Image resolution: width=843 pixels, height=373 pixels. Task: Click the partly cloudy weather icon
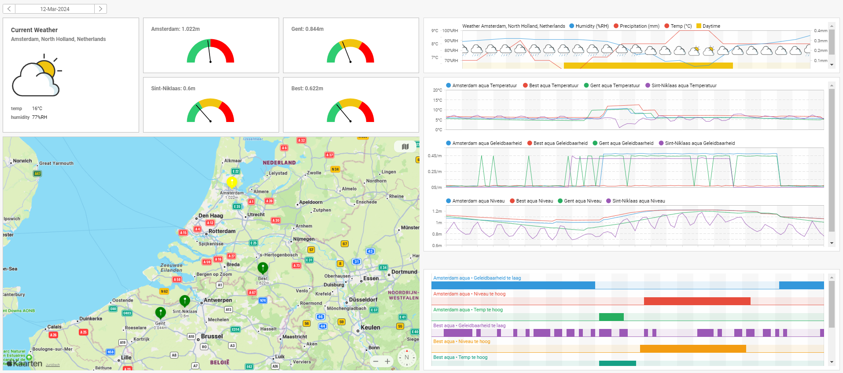(37, 76)
